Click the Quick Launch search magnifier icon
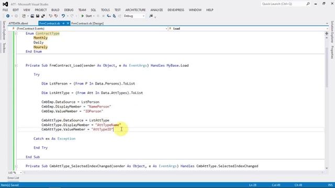 [x=308, y=4]
